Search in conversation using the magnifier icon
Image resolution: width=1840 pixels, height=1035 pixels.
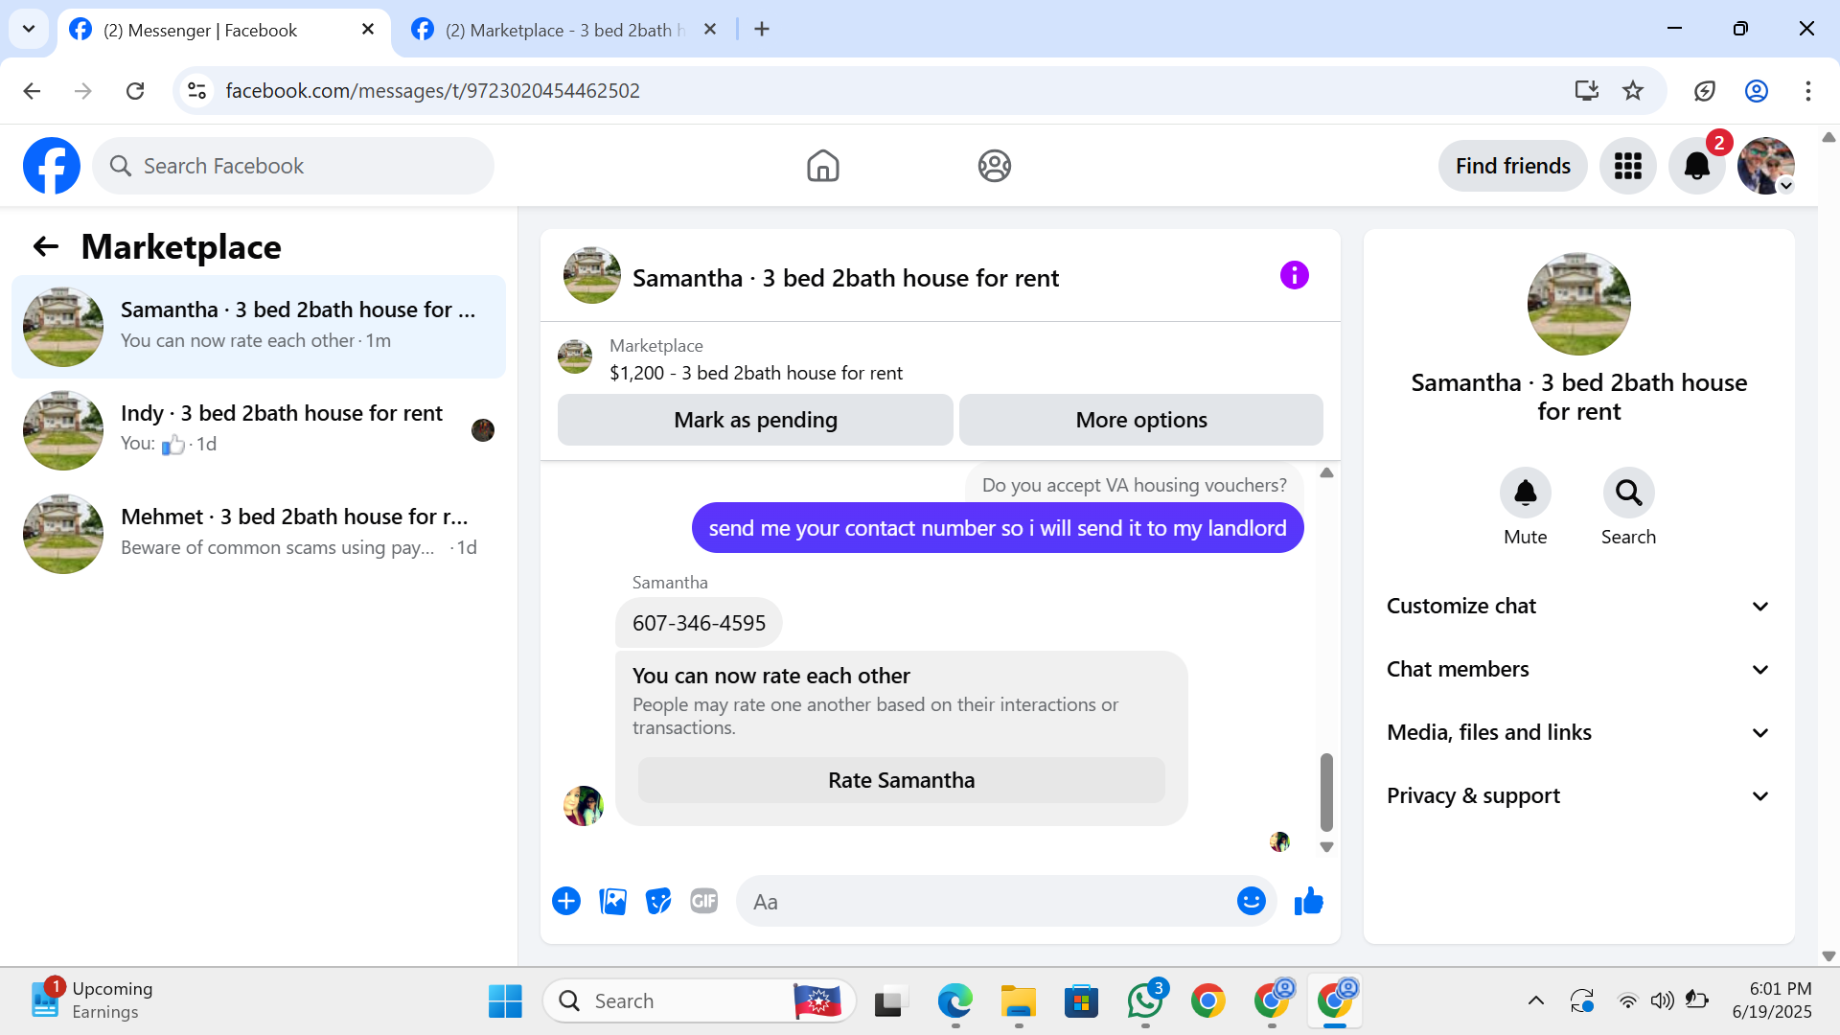[1629, 493]
